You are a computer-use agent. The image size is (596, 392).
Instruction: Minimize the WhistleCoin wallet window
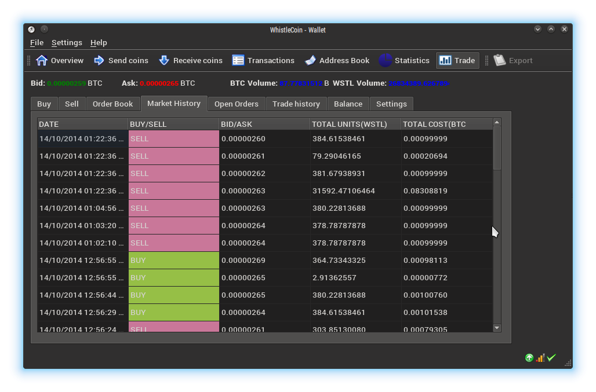(x=537, y=29)
